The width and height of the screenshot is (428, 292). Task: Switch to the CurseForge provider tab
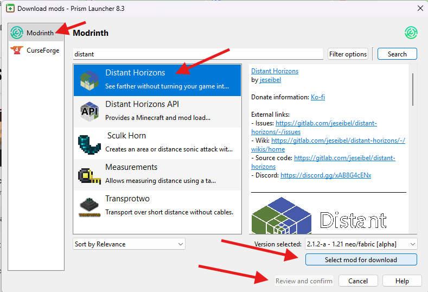[36, 50]
